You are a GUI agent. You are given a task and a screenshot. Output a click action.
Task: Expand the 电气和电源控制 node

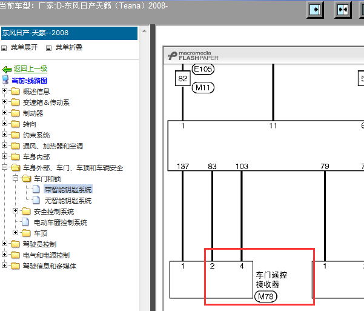pos(4,254)
